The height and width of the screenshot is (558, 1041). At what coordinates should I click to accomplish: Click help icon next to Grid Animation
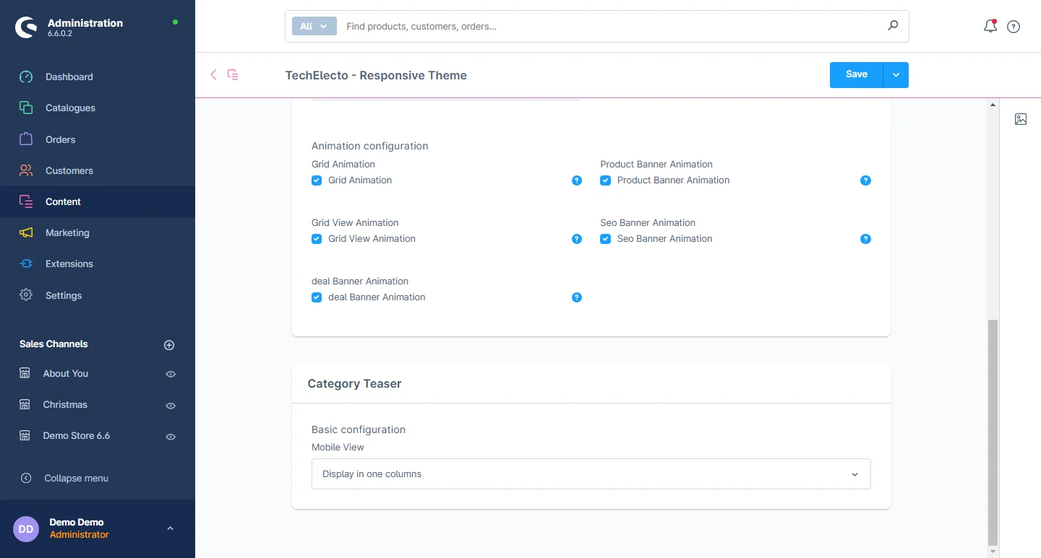(x=577, y=180)
